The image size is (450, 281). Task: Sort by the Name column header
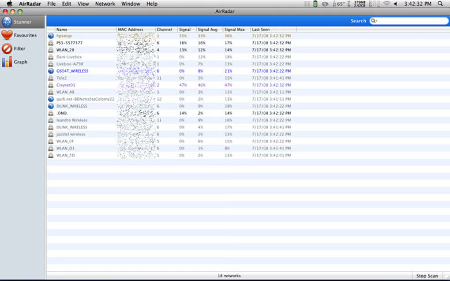[86, 30]
